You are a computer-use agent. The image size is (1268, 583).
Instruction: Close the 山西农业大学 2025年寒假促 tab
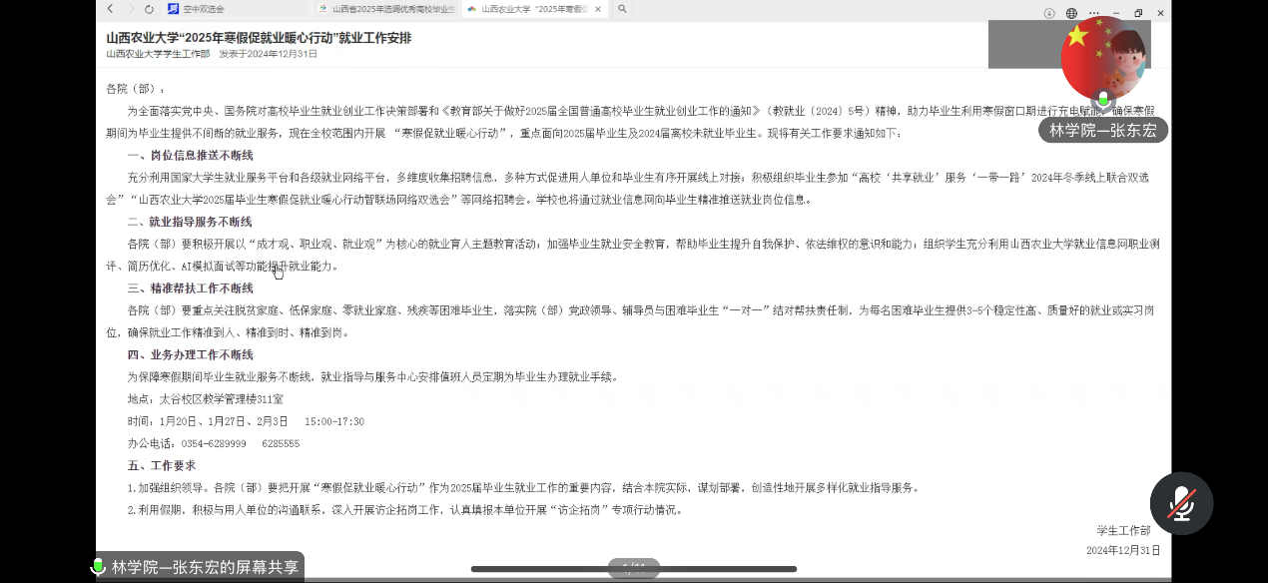598,9
